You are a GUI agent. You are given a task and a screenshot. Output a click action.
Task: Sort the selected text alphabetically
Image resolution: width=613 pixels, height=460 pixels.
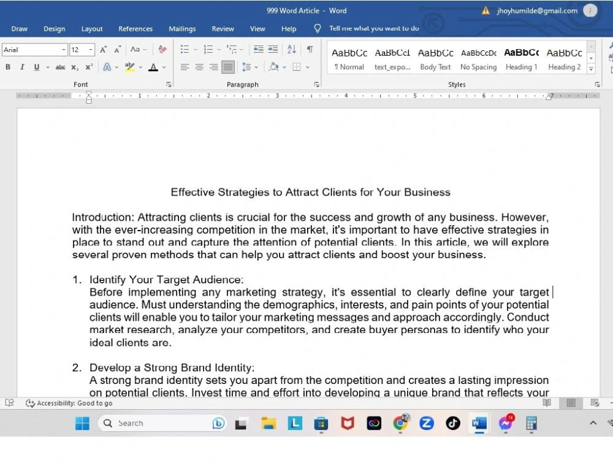(x=291, y=49)
